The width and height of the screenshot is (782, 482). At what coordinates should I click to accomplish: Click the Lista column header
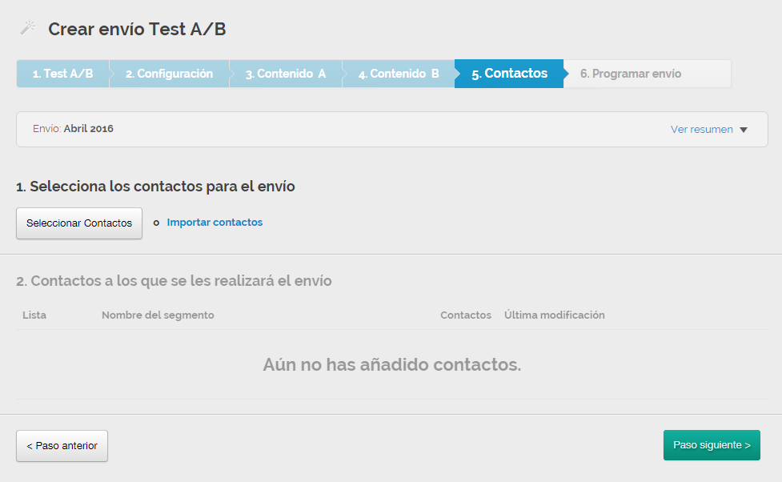tap(34, 315)
